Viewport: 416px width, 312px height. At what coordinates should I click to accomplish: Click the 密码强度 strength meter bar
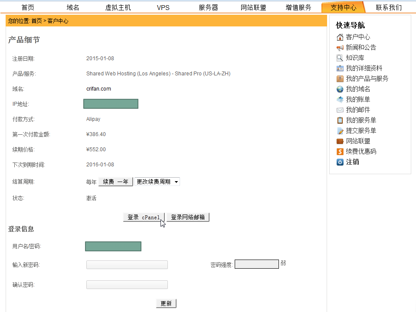click(x=256, y=264)
